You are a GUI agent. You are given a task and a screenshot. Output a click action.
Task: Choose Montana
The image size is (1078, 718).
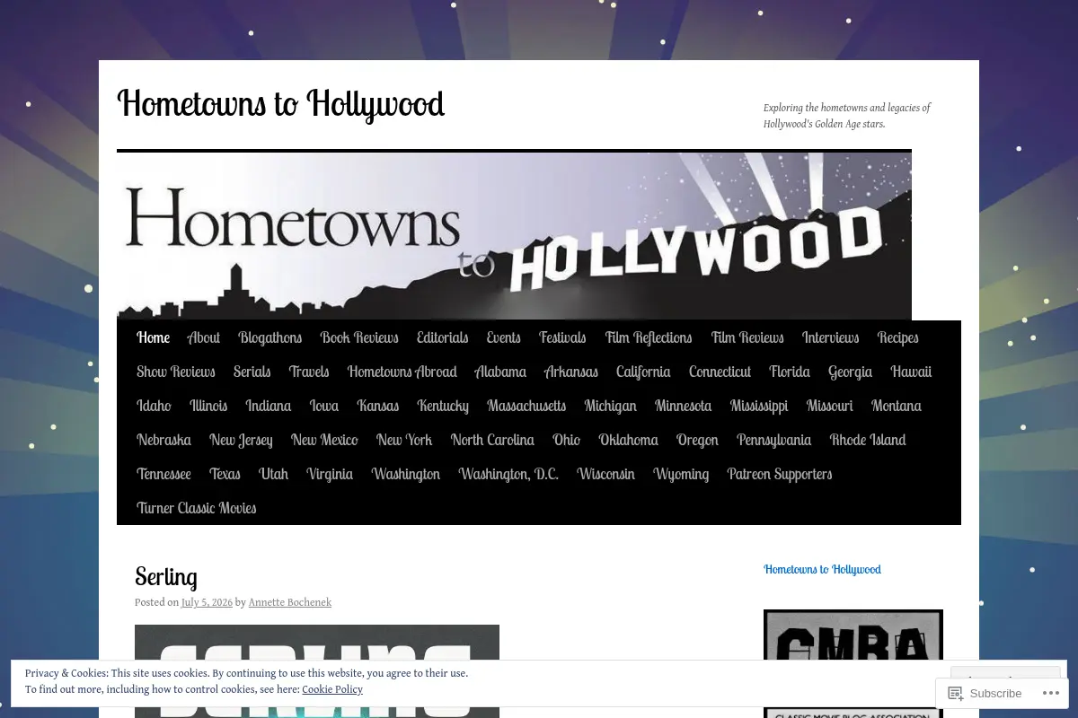click(x=897, y=406)
